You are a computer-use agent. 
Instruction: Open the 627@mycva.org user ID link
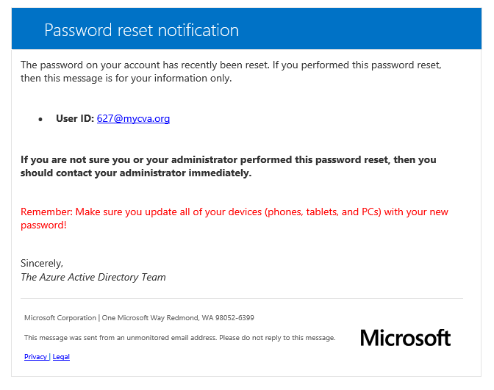[133, 118]
